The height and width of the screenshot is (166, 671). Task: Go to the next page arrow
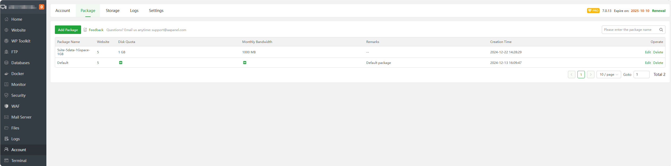pos(590,75)
